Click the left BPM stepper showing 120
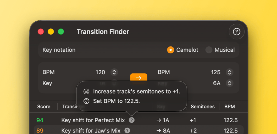Image resolution: width=277 pixels, height=134 pixels. point(114,72)
